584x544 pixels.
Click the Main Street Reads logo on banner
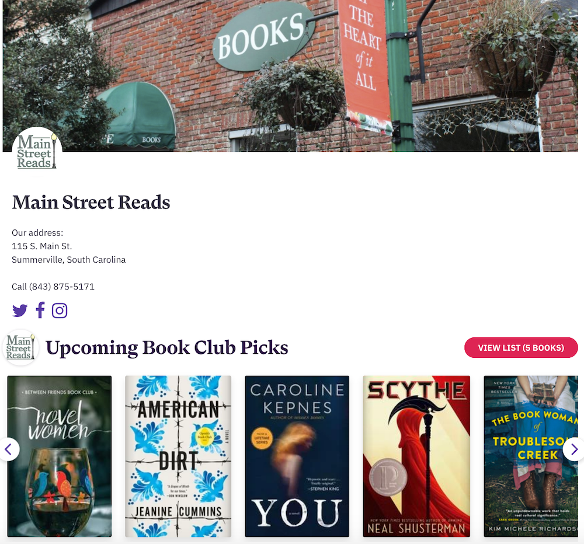click(x=36, y=152)
